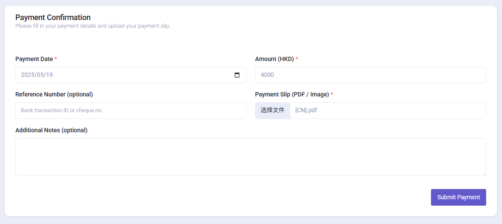Click the selected file name [CN].pdf
This screenshot has width=502, height=224.
click(306, 111)
